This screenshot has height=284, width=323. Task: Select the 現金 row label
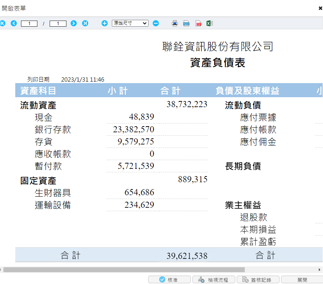point(44,117)
